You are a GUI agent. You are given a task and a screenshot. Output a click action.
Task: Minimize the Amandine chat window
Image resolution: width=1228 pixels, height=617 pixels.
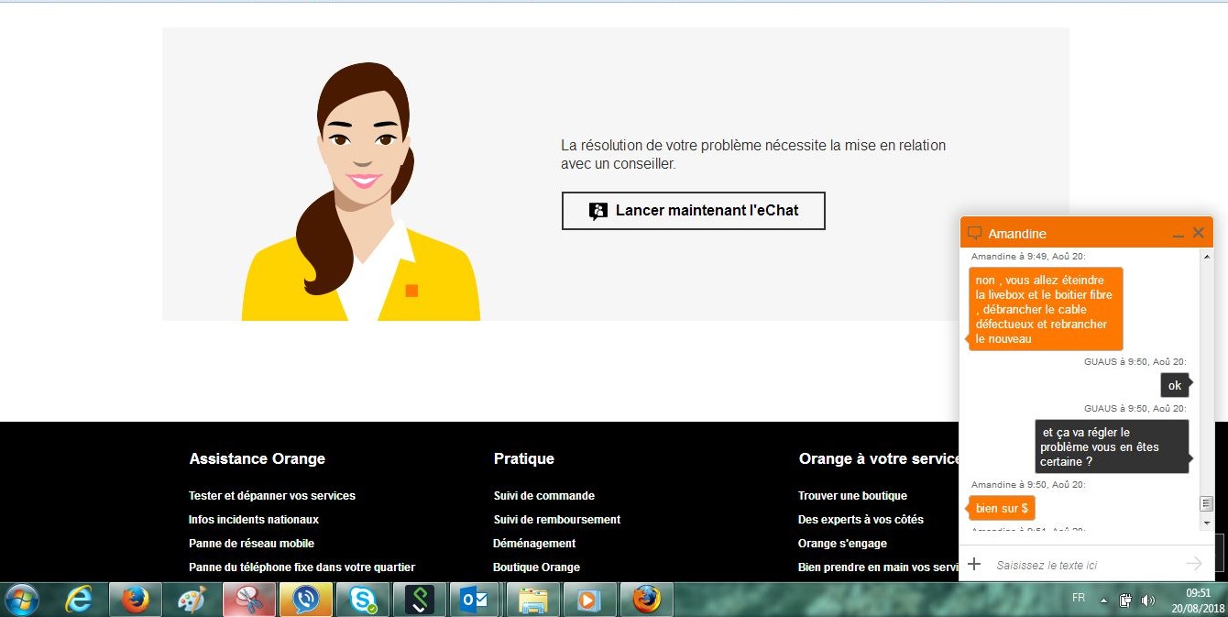pos(1179,235)
